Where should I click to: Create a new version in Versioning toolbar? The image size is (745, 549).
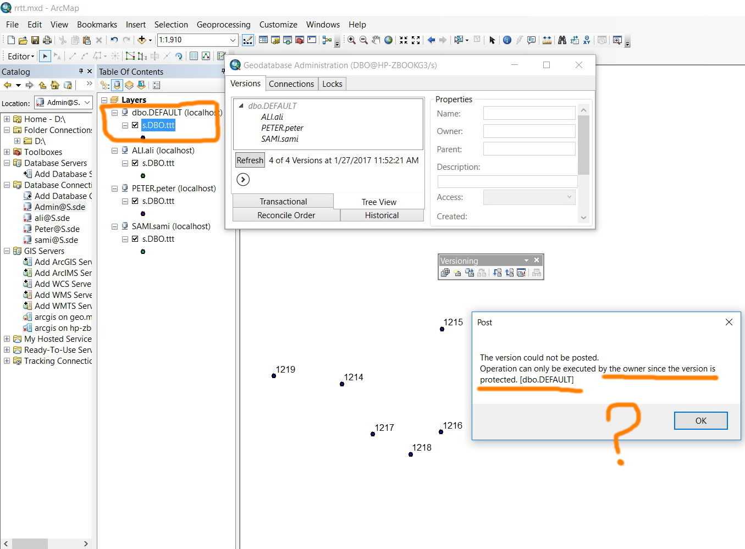pyautogui.click(x=457, y=273)
